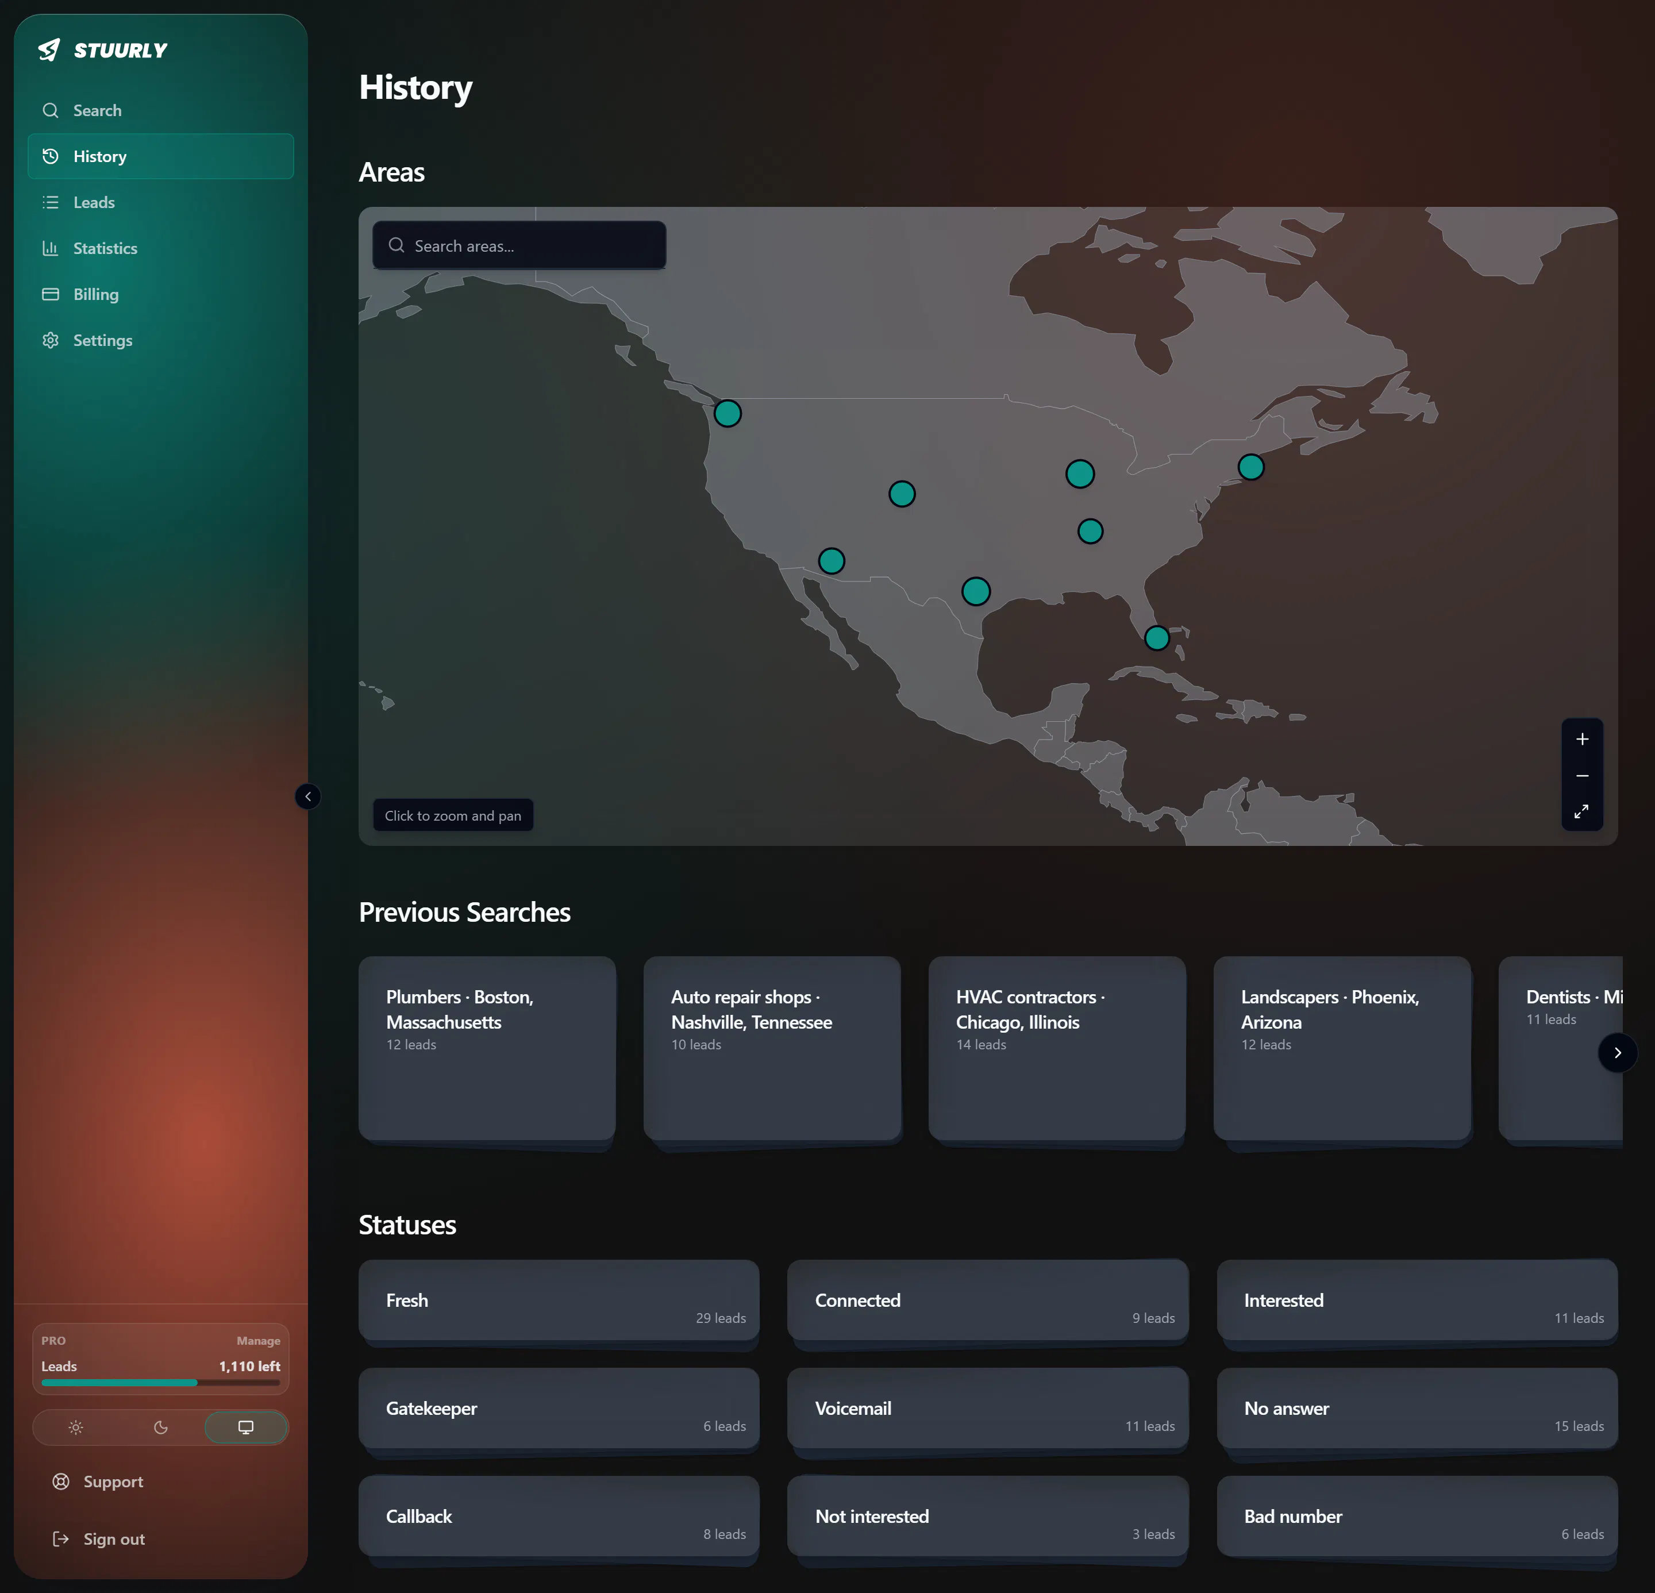Click the leads remaining progress bar
The width and height of the screenshot is (1655, 1593).
tap(160, 1383)
